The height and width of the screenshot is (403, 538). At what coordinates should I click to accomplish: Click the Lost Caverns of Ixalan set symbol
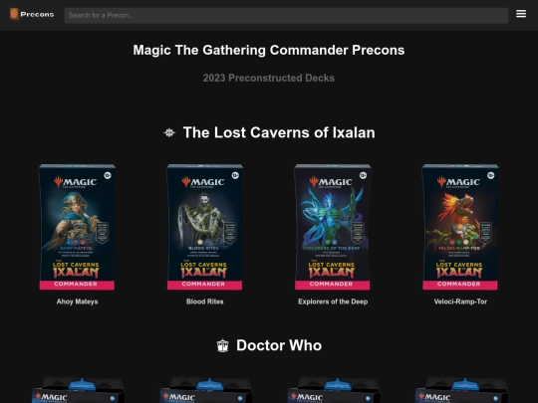point(169,132)
